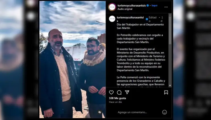This screenshot has height=120, width=211.
Task: Follow account with Seguir link
Action: [x=155, y=6]
